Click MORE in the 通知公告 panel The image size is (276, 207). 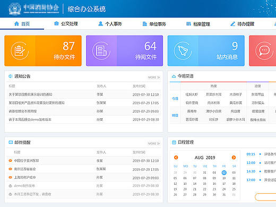pos(154,77)
